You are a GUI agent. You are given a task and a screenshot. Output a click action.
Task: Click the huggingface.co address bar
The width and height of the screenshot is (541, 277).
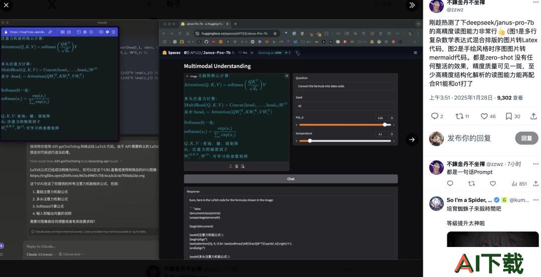coord(234,33)
